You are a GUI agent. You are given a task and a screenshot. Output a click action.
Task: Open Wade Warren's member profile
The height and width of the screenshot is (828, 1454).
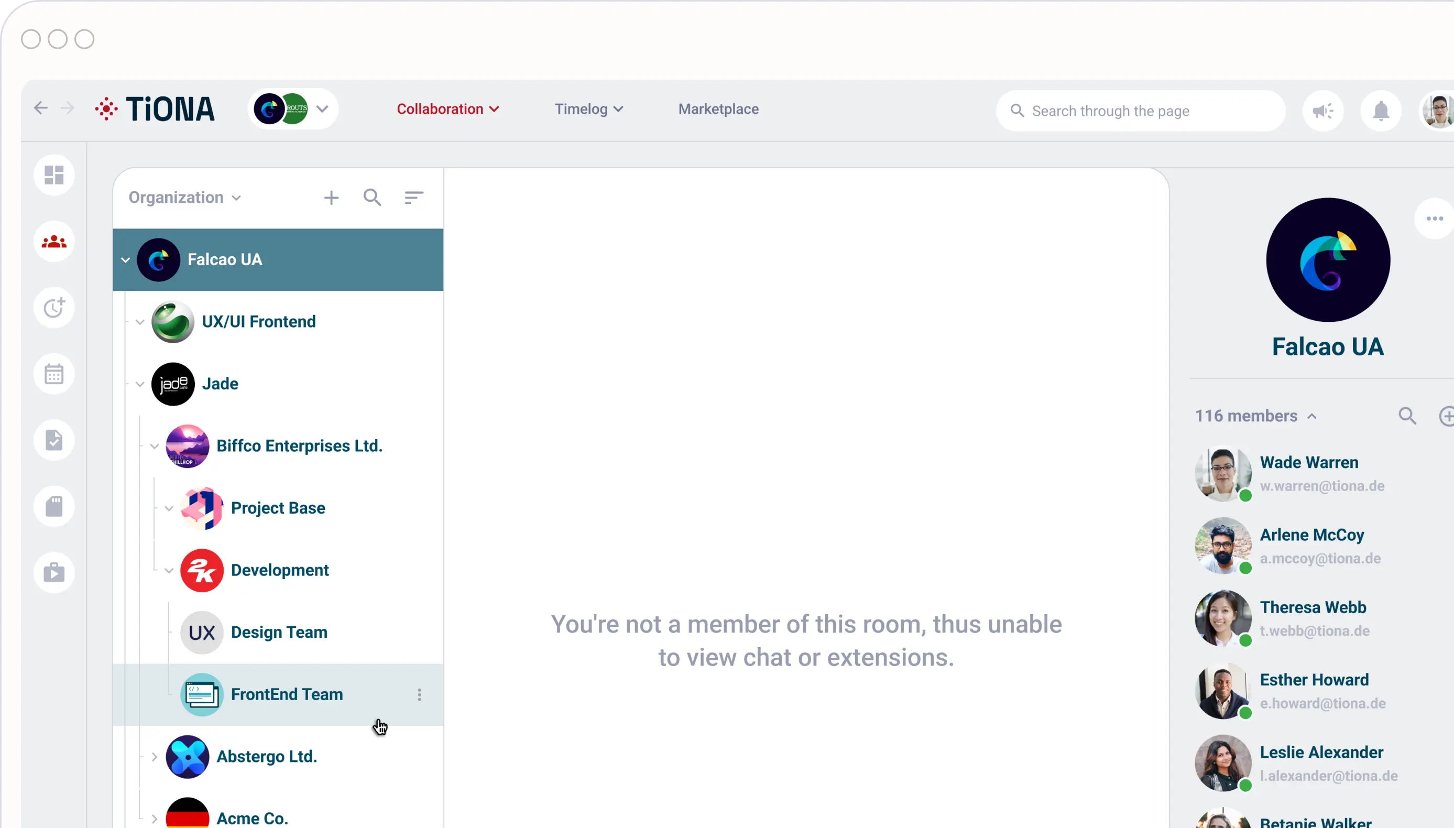click(x=1308, y=463)
